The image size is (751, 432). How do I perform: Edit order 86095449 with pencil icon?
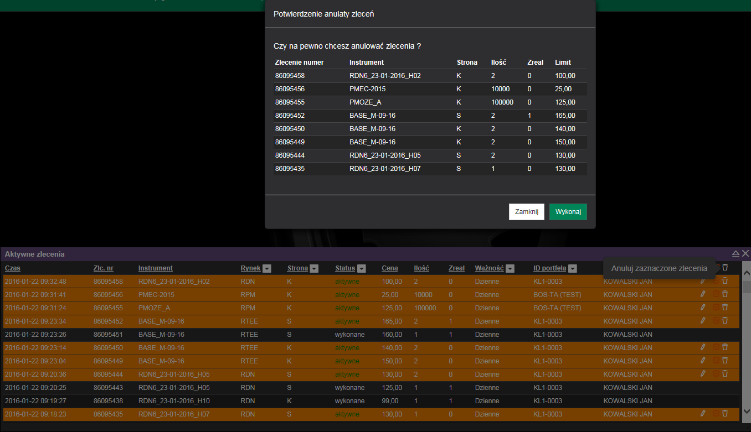pos(703,360)
